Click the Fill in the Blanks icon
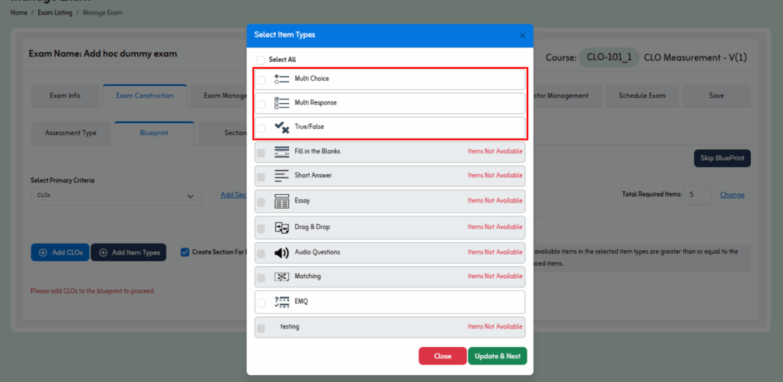Viewport: 783px width, 382px height. click(x=281, y=151)
